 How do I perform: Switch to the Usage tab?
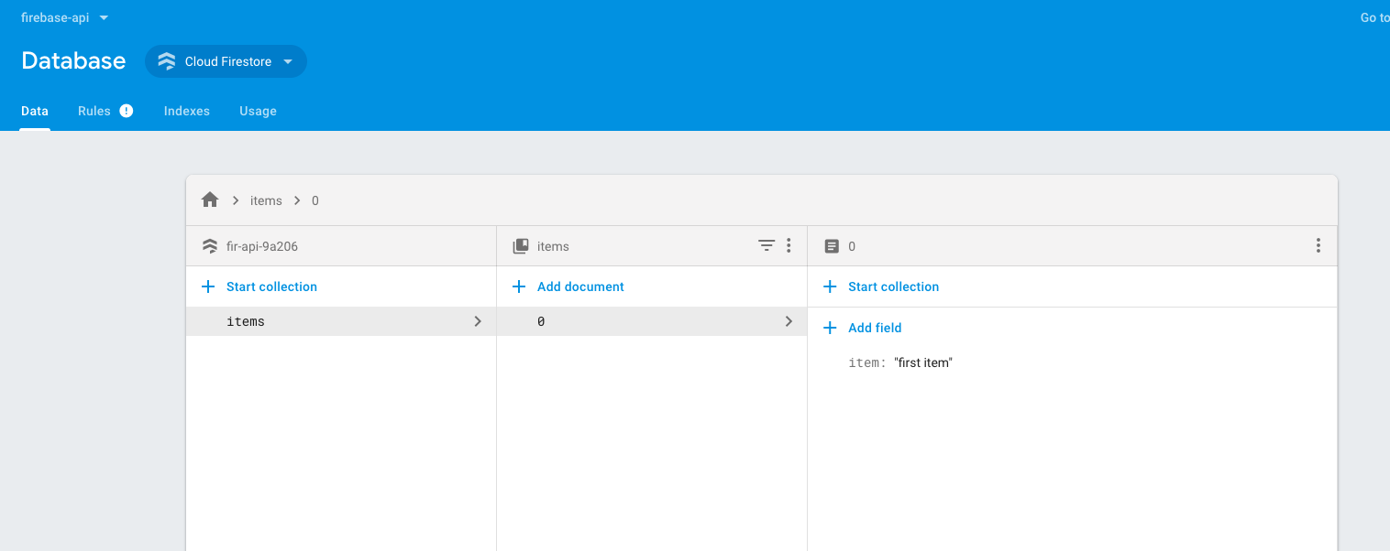coord(258,111)
